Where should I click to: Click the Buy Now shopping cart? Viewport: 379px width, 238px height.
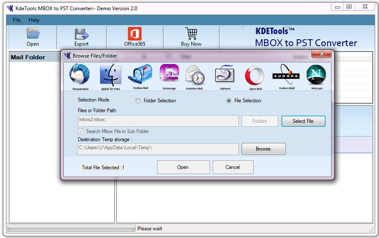point(191,38)
